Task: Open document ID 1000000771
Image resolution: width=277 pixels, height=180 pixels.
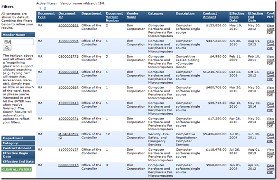Action: coord(68,119)
